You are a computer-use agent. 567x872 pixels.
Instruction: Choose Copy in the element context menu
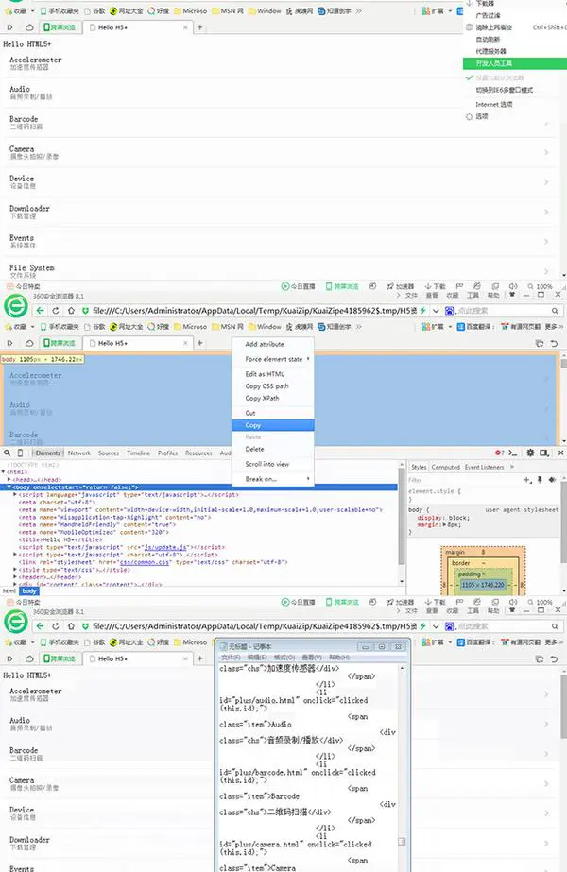click(x=273, y=425)
